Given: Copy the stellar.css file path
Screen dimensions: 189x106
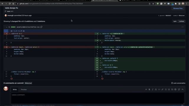Looking at the screenshot, I should [x=41, y=27].
